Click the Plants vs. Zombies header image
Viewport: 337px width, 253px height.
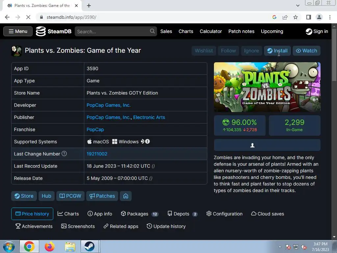click(267, 87)
